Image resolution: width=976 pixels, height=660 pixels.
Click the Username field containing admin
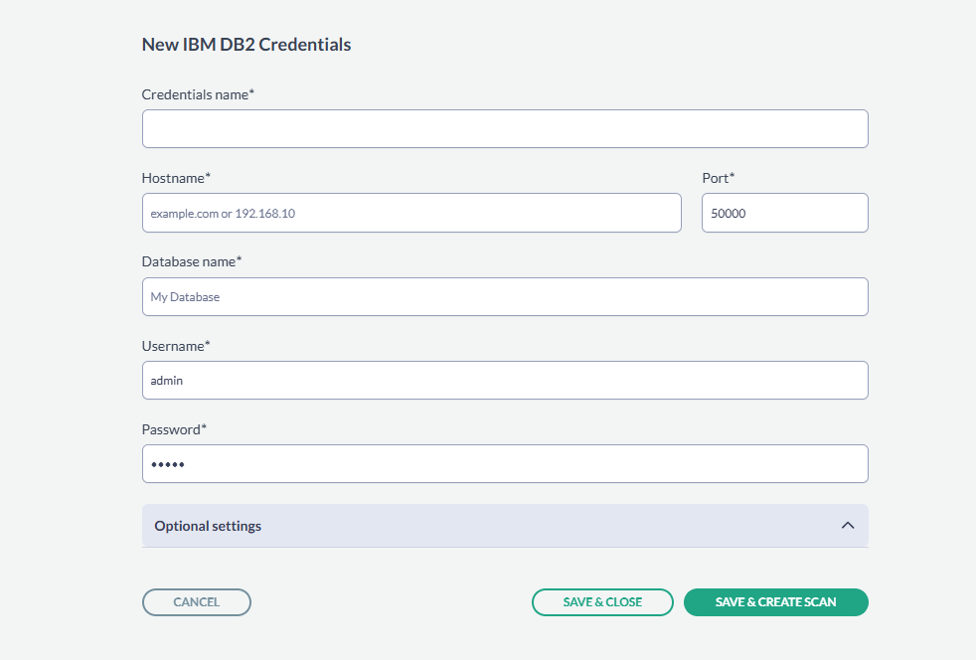coord(505,380)
